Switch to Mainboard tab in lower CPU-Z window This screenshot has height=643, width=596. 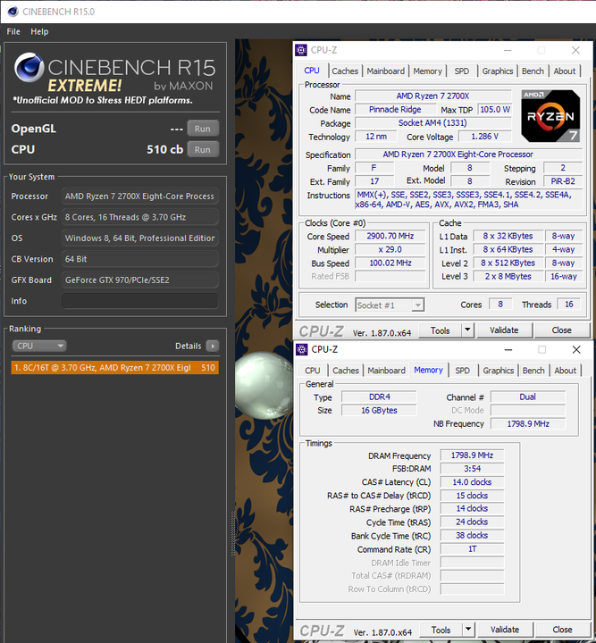pyautogui.click(x=386, y=371)
